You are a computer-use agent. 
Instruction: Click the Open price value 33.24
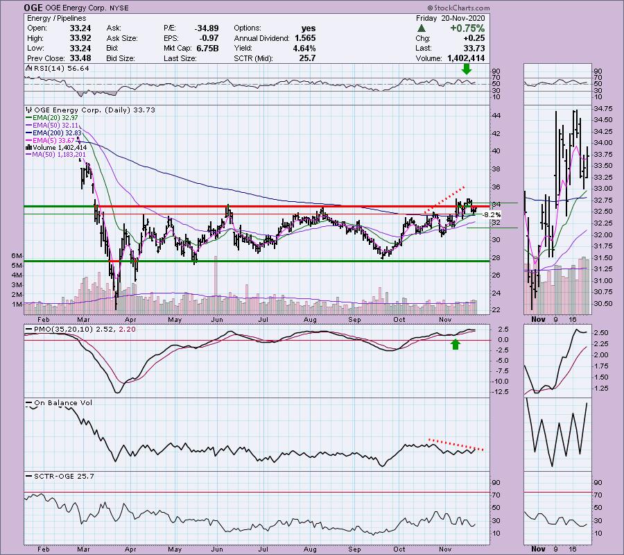coord(80,28)
